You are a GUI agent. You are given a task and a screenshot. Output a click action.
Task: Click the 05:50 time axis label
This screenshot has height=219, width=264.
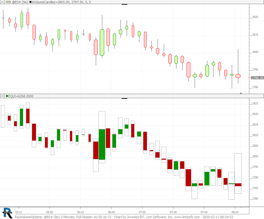point(49,212)
